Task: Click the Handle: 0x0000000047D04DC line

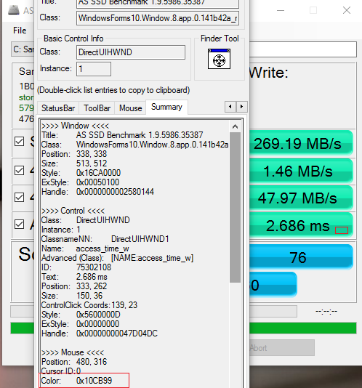Action: [100, 334]
